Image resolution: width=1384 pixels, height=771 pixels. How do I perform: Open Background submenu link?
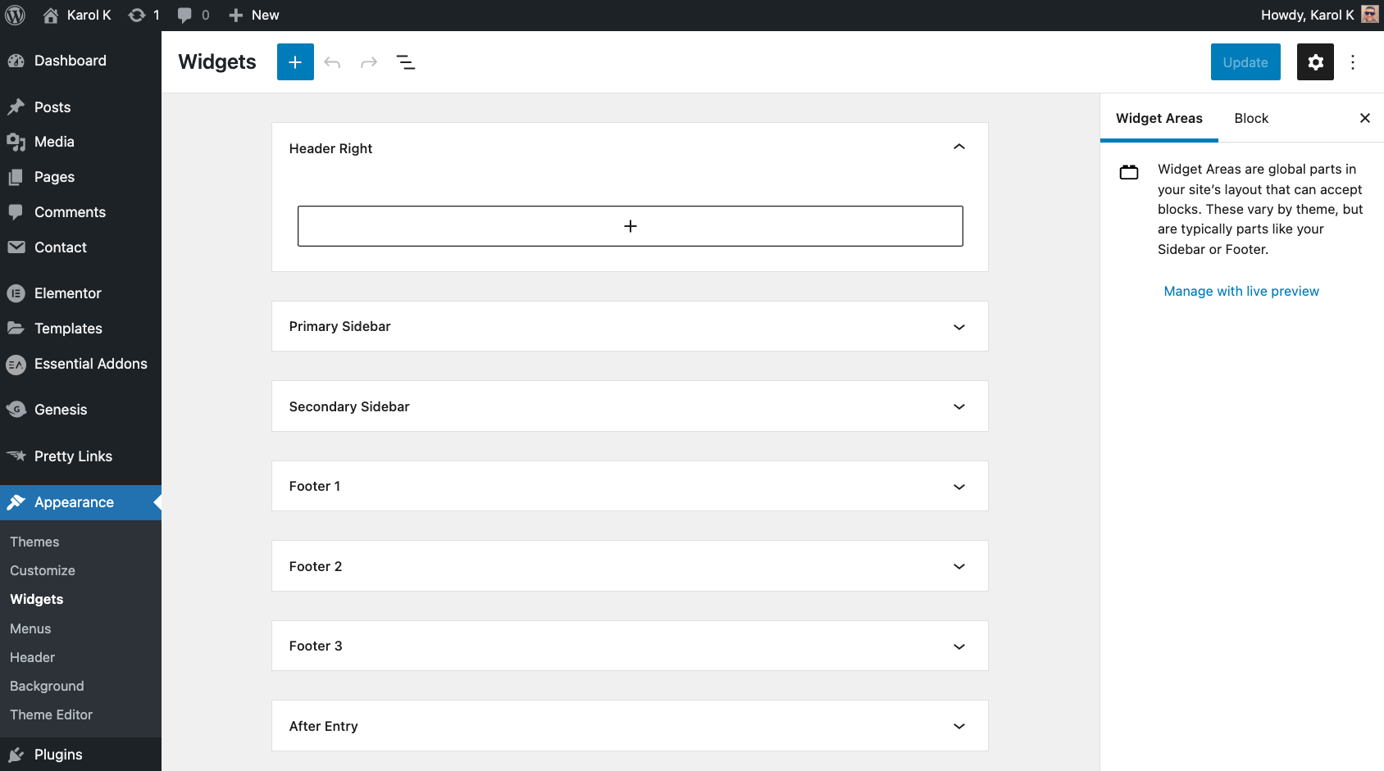click(47, 686)
